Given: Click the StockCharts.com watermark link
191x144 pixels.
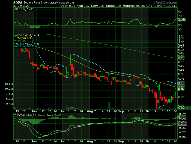Looking at the screenshot, I should [165, 2].
